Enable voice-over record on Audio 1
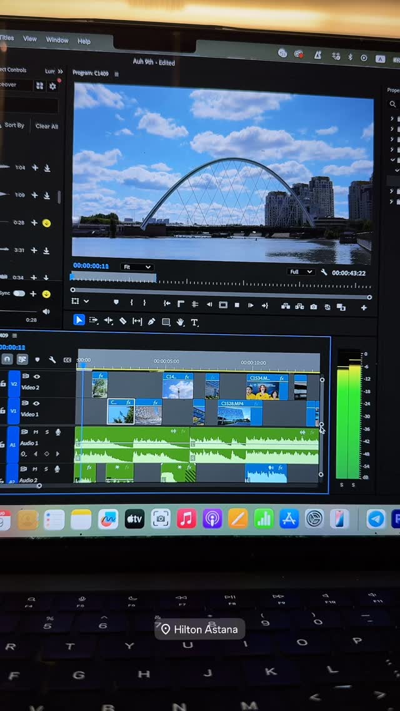The image size is (400, 711). [x=57, y=432]
